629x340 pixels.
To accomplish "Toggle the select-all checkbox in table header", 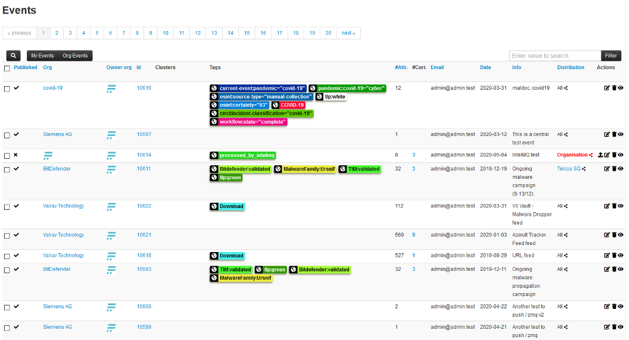I will pyautogui.click(x=7, y=68).
